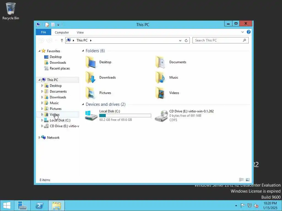Launch Server Manager from the taskbar
282x211 pixels.
coord(22,206)
